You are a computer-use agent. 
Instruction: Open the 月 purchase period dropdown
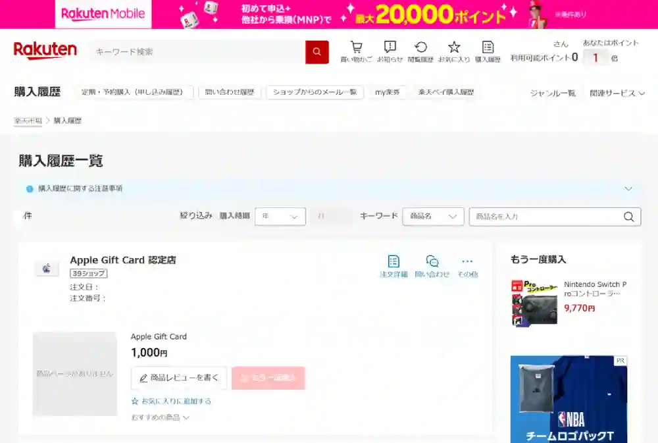coord(332,217)
